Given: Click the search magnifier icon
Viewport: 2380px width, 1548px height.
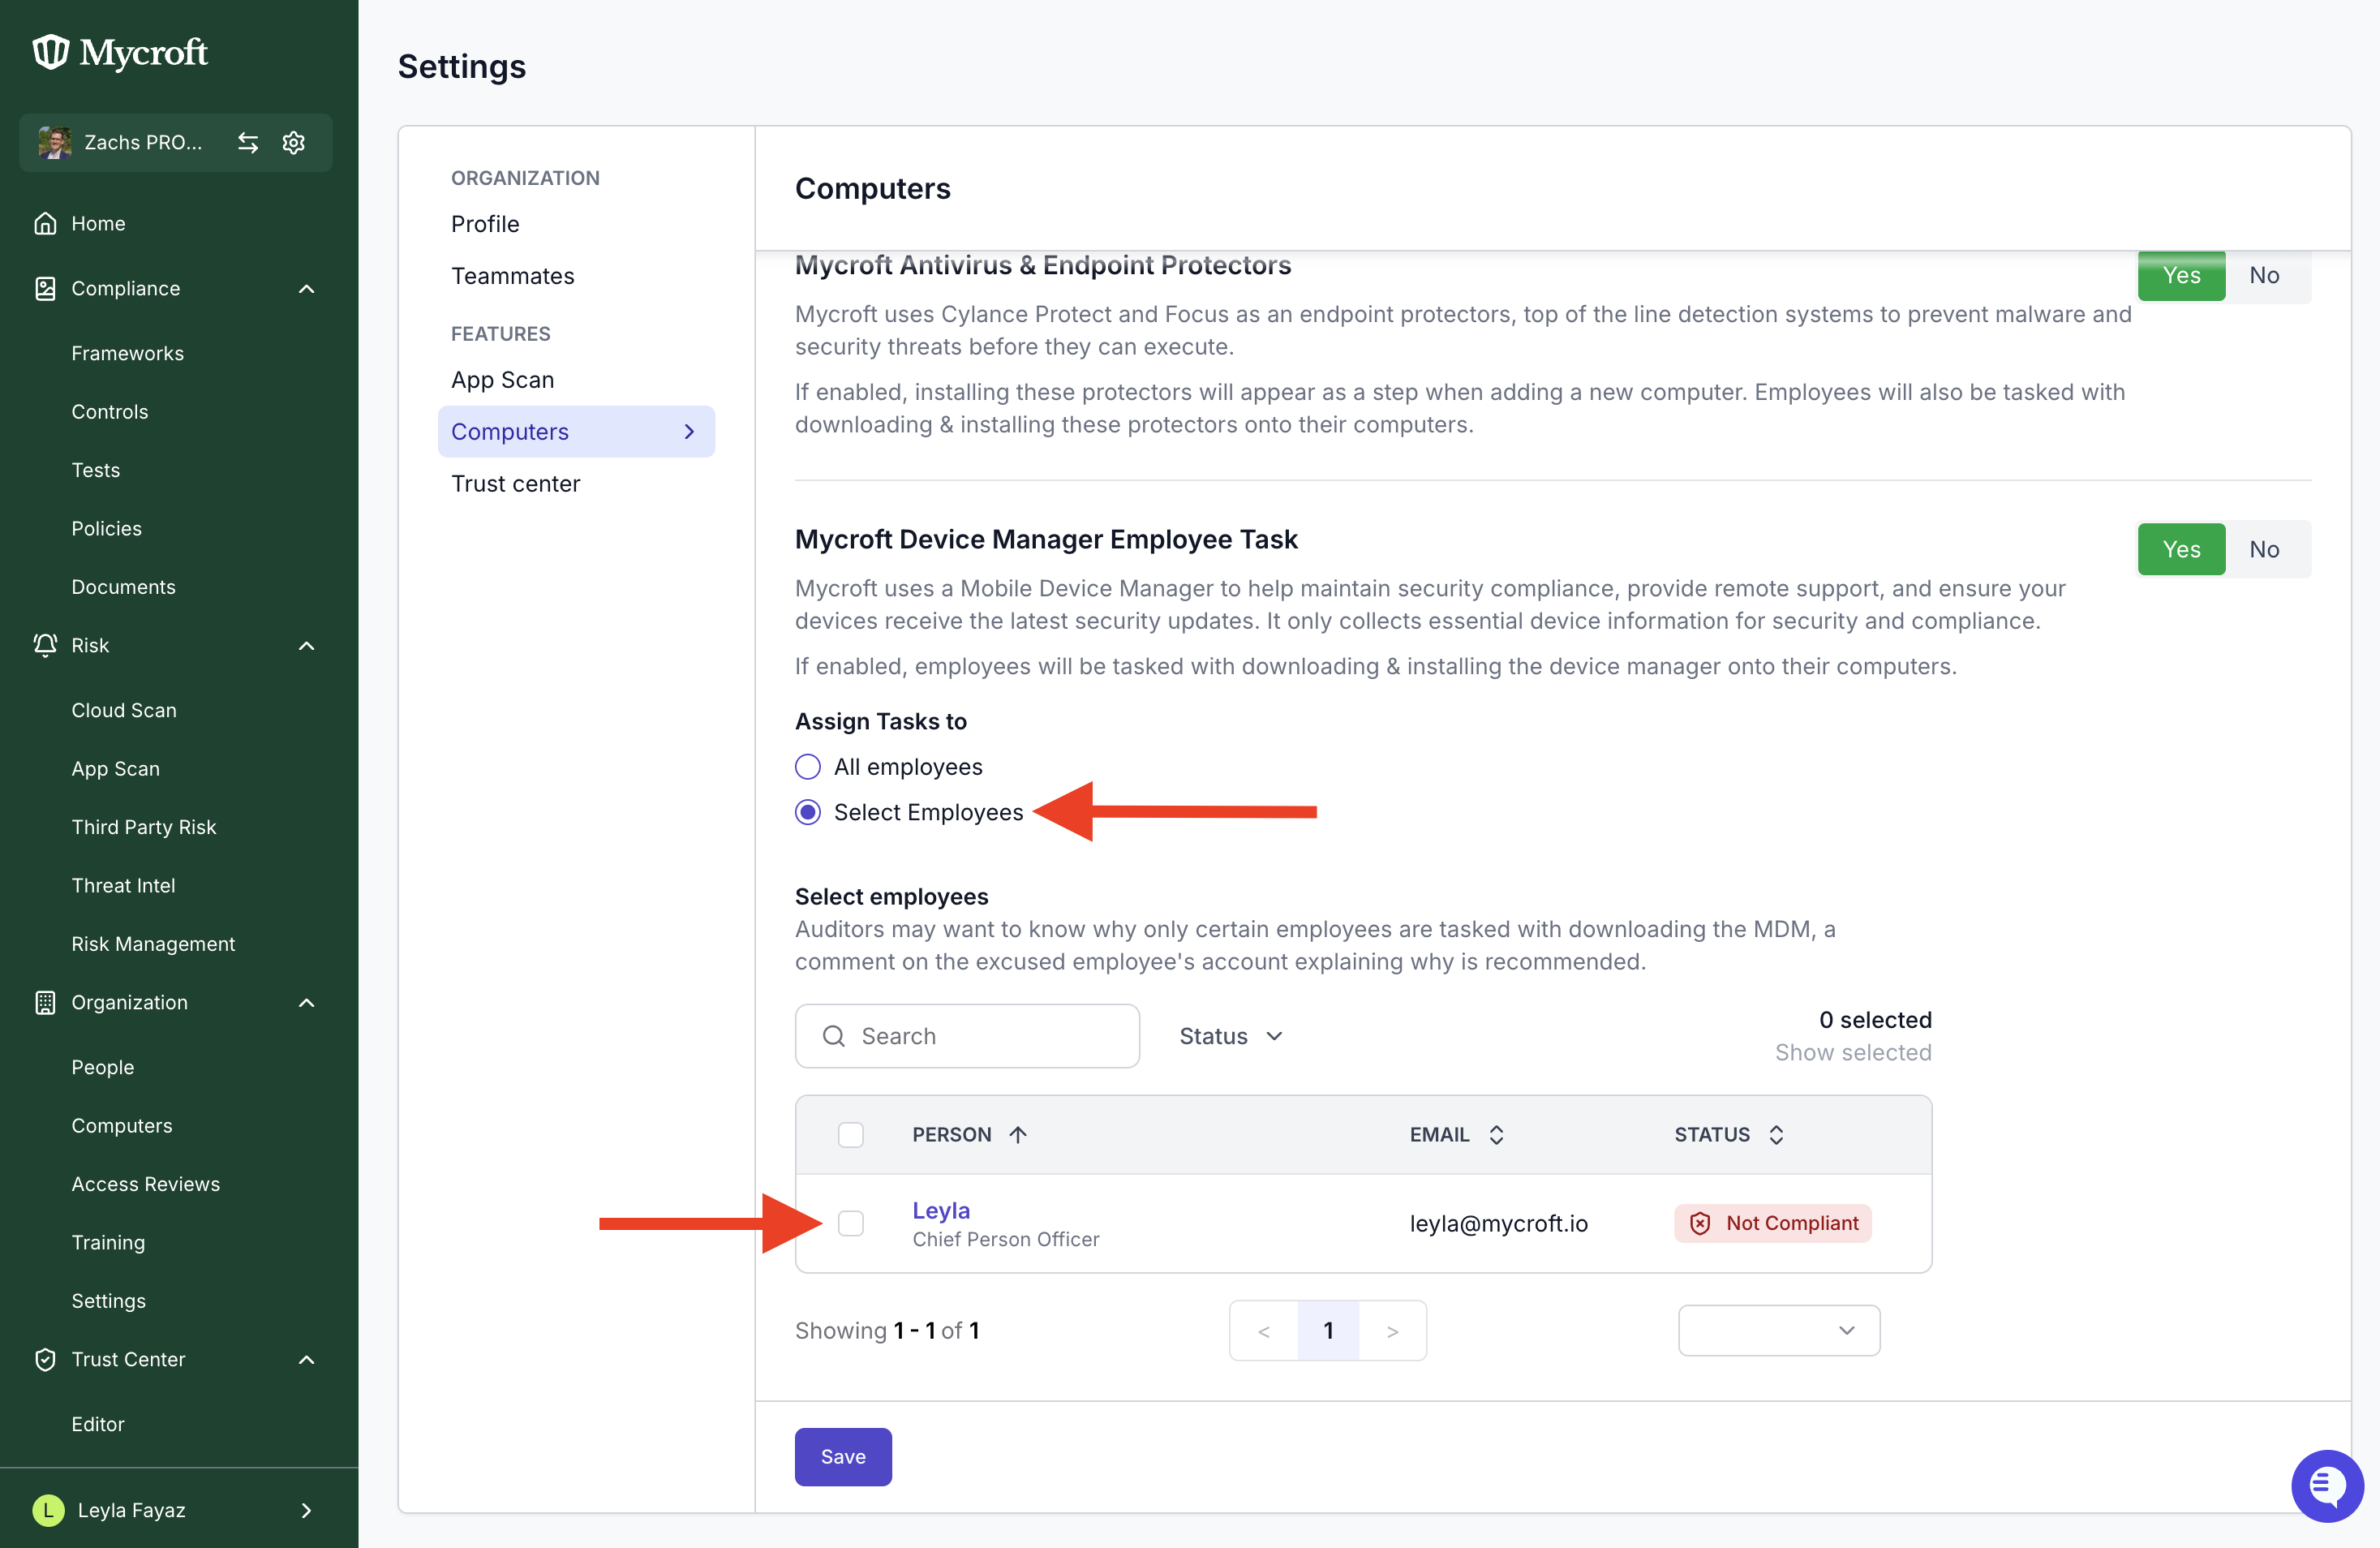Looking at the screenshot, I should [x=833, y=1036].
